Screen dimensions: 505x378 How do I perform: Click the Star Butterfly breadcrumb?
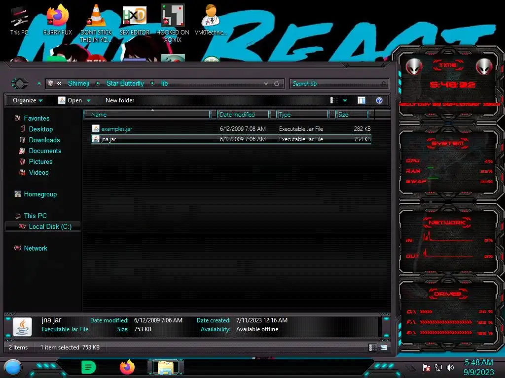pos(125,84)
